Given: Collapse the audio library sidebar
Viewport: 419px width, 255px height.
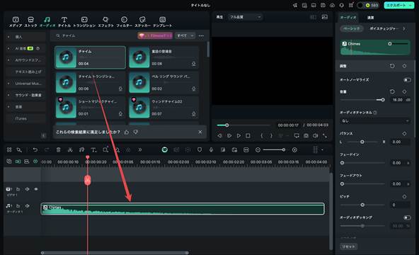Looking at the screenshot, I should pyautogui.click(x=44, y=135).
